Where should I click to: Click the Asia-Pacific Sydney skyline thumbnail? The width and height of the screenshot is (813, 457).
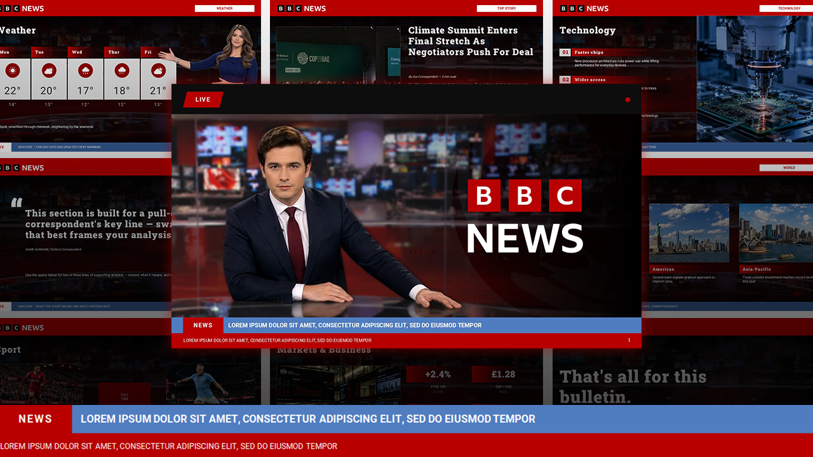click(776, 233)
